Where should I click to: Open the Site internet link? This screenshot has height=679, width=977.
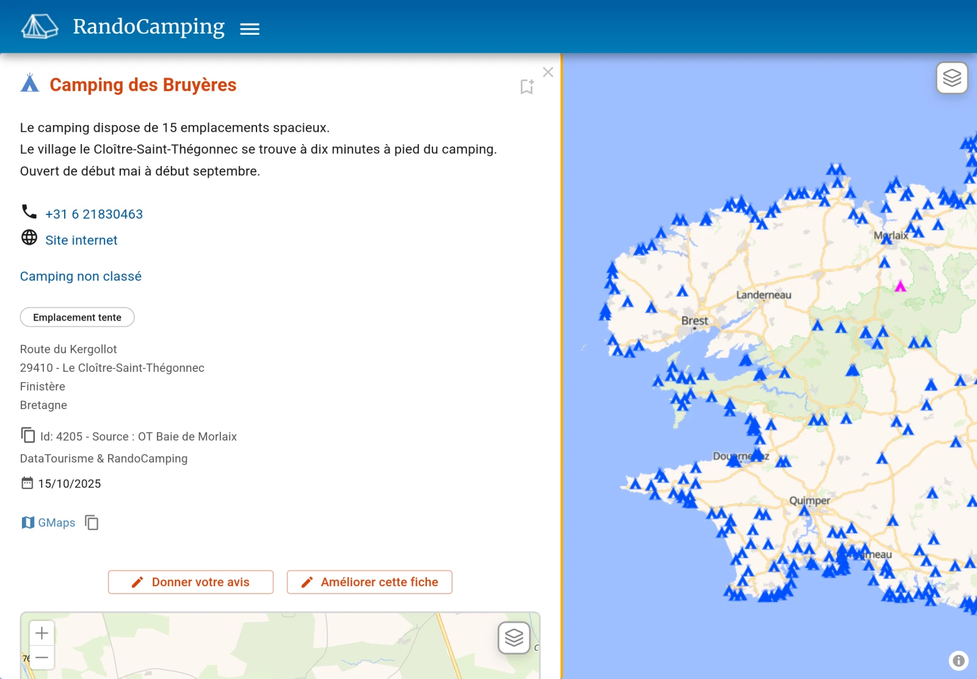pyautogui.click(x=81, y=241)
